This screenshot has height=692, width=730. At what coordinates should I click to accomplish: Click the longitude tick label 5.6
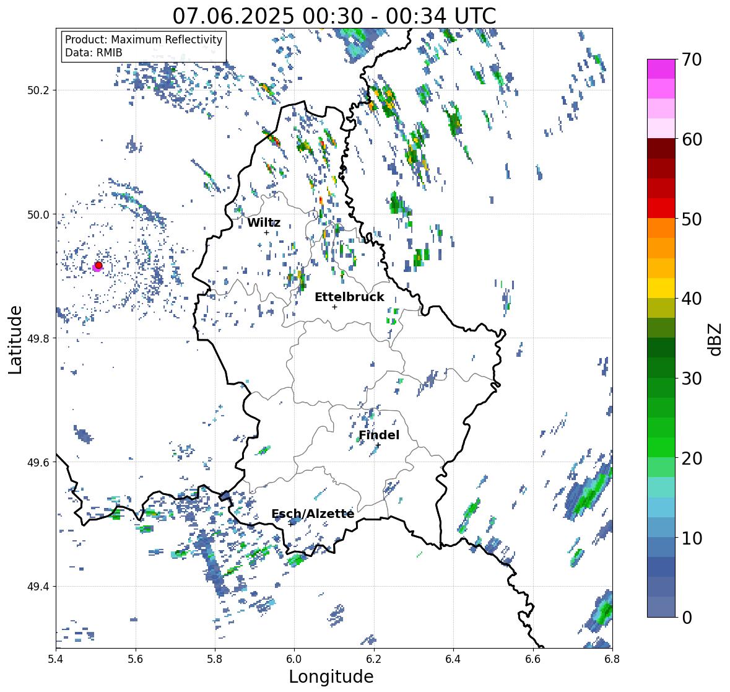point(136,659)
